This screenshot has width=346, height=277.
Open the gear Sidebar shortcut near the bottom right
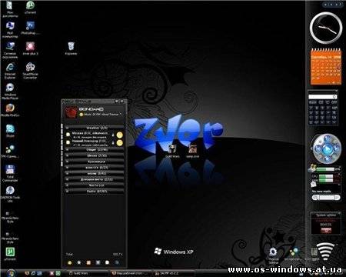tap(273, 255)
